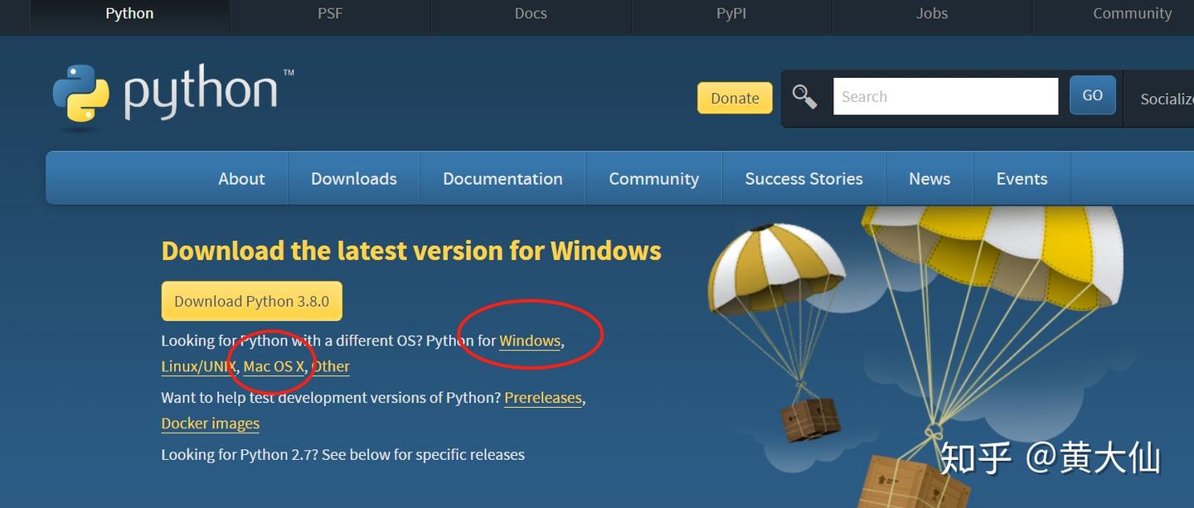Click the magnifying glass search icon
This screenshot has width=1194, height=508.
(804, 96)
